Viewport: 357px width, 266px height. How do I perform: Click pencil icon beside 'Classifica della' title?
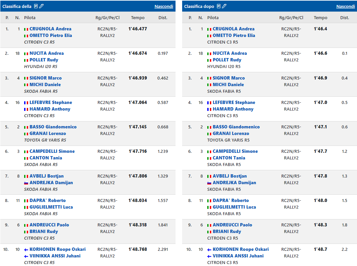[x=41, y=6]
